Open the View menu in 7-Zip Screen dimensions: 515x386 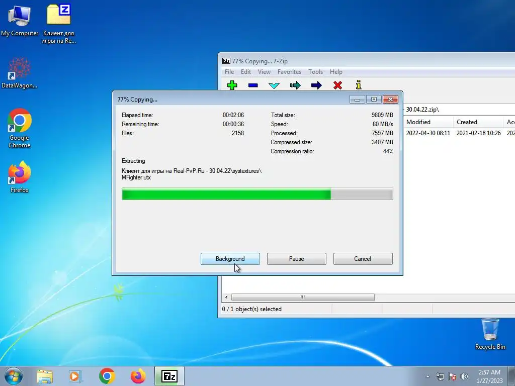264,71
